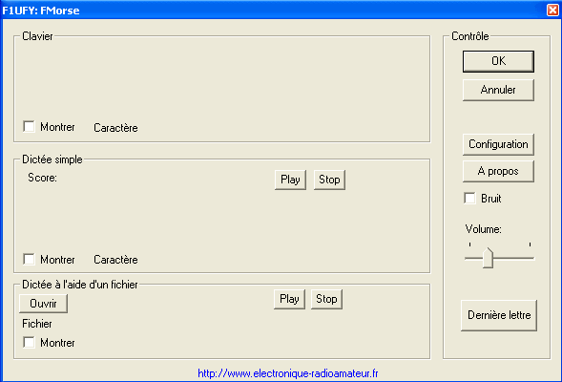The width and height of the screenshot is (562, 382).
Task: Open the electronique-radioamateur.fr link
Action: 288,373
